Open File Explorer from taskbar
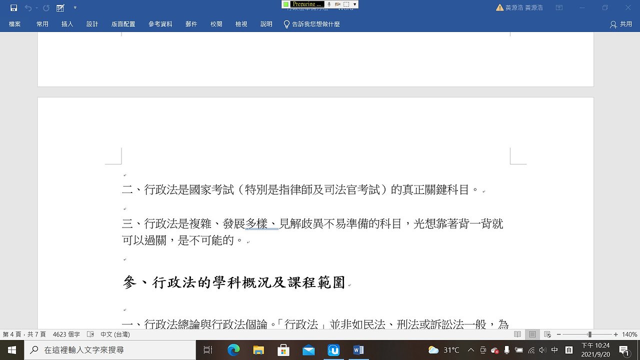640x360 pixels. pyautogui.click(x=258, y=350)
